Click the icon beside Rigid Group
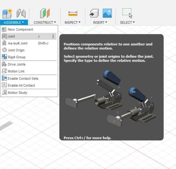The width and height of the screenshot is (176, 169). click(x=4, y=57)
